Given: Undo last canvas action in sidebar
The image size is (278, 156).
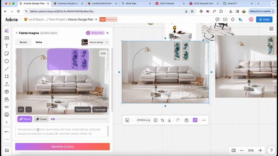Looking at the screenshot, I should tap(7, 132).
